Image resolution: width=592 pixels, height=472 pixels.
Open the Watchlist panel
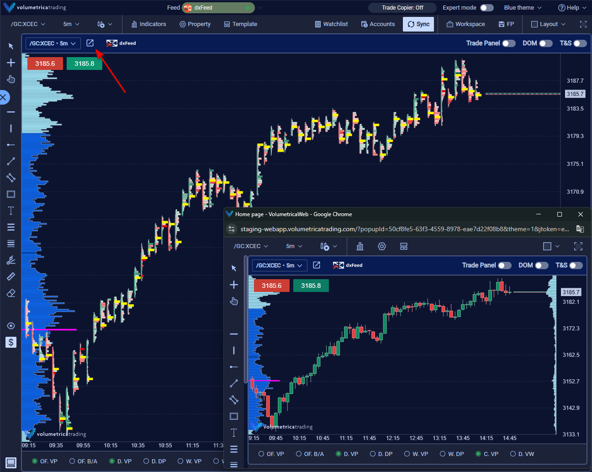pyautogui.click(x=332, y=24)
